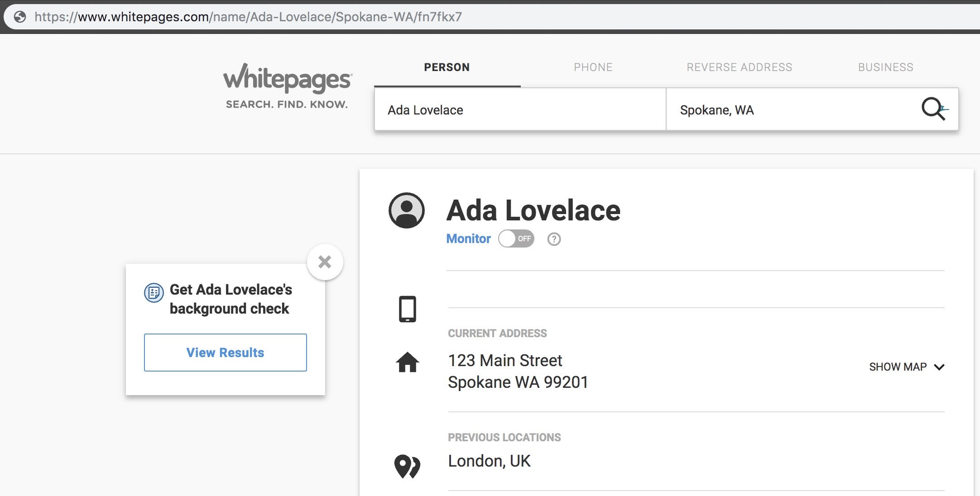
Task: Click the globe icon in the address bar
Action: coord(20,17)
